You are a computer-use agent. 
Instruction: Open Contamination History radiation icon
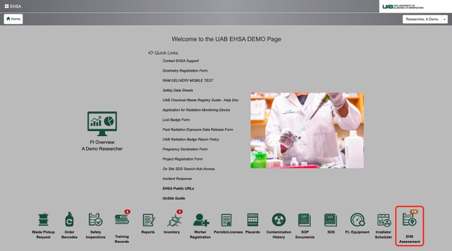point(278,220)
